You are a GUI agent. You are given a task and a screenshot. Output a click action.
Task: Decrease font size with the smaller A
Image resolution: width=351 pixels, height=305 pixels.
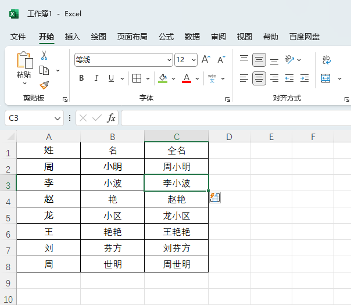221,59
